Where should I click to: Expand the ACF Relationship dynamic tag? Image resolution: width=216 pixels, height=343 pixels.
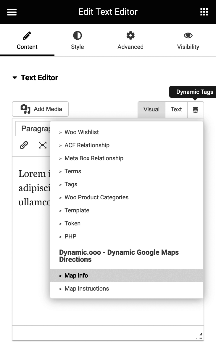coord(87,145)
